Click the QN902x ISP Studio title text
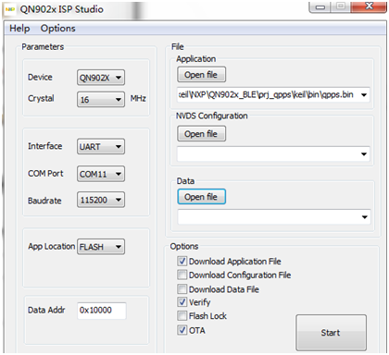 61,9
